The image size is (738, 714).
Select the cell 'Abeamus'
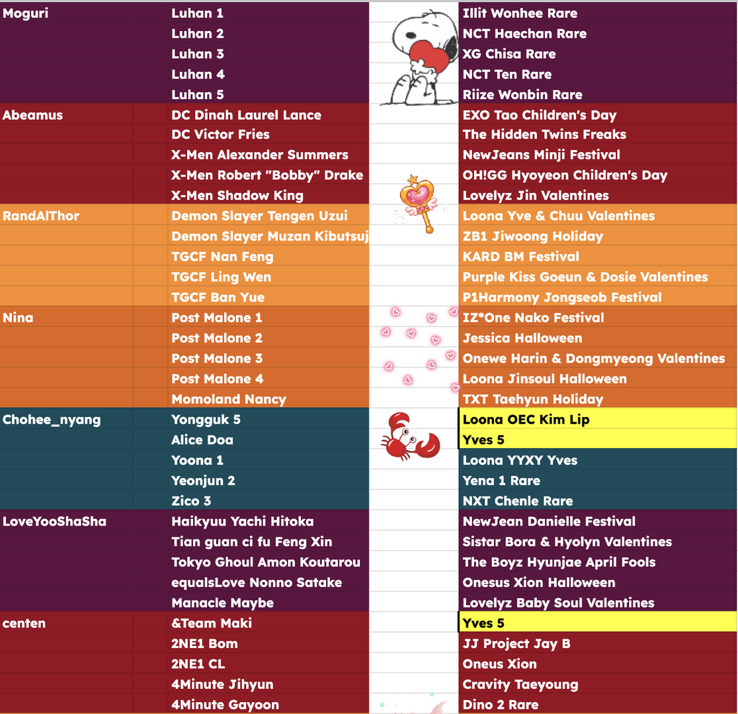[66, 114]
